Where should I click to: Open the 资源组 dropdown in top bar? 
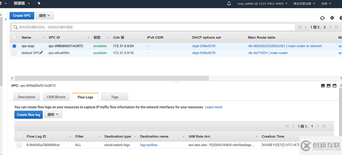pos(22,3)
